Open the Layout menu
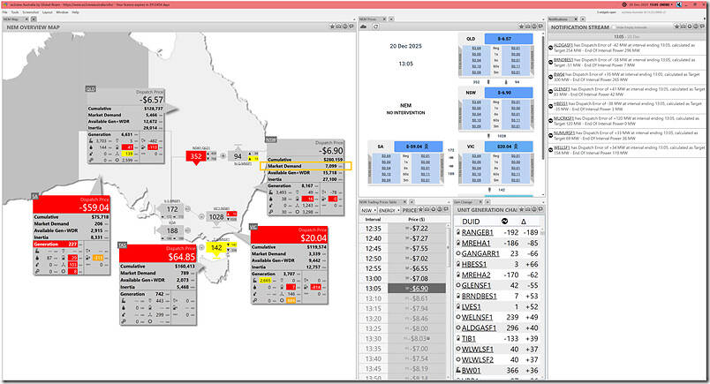 47,12
